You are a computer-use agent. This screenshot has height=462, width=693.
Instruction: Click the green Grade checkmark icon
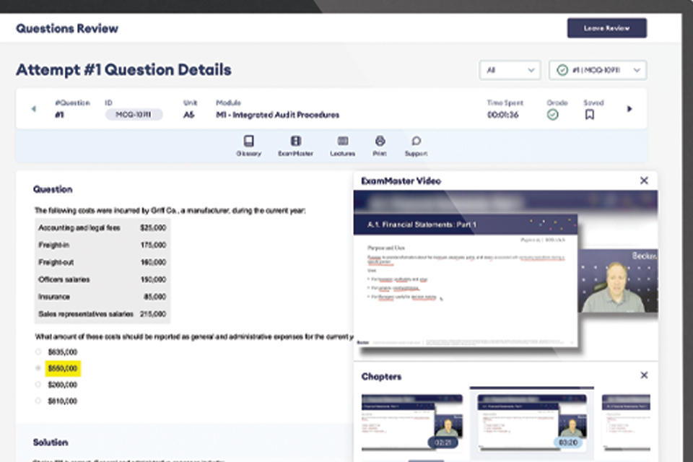point(552,115)
